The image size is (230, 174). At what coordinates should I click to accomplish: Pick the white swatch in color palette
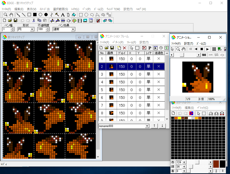coord(190,118)
